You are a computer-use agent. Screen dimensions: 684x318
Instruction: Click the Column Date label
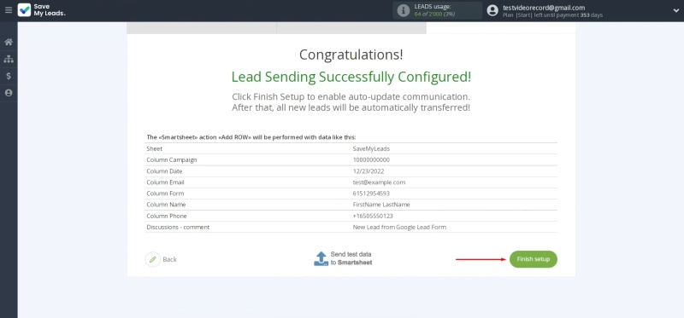(164, 171)
